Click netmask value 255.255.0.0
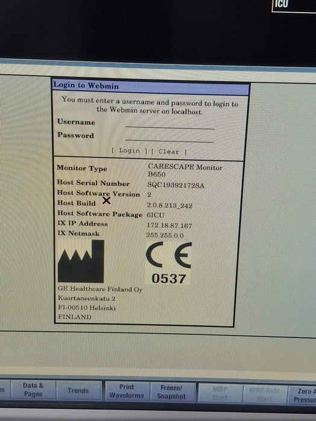The width and height of the screenshot is (316, 421). (x=165, y=235)
